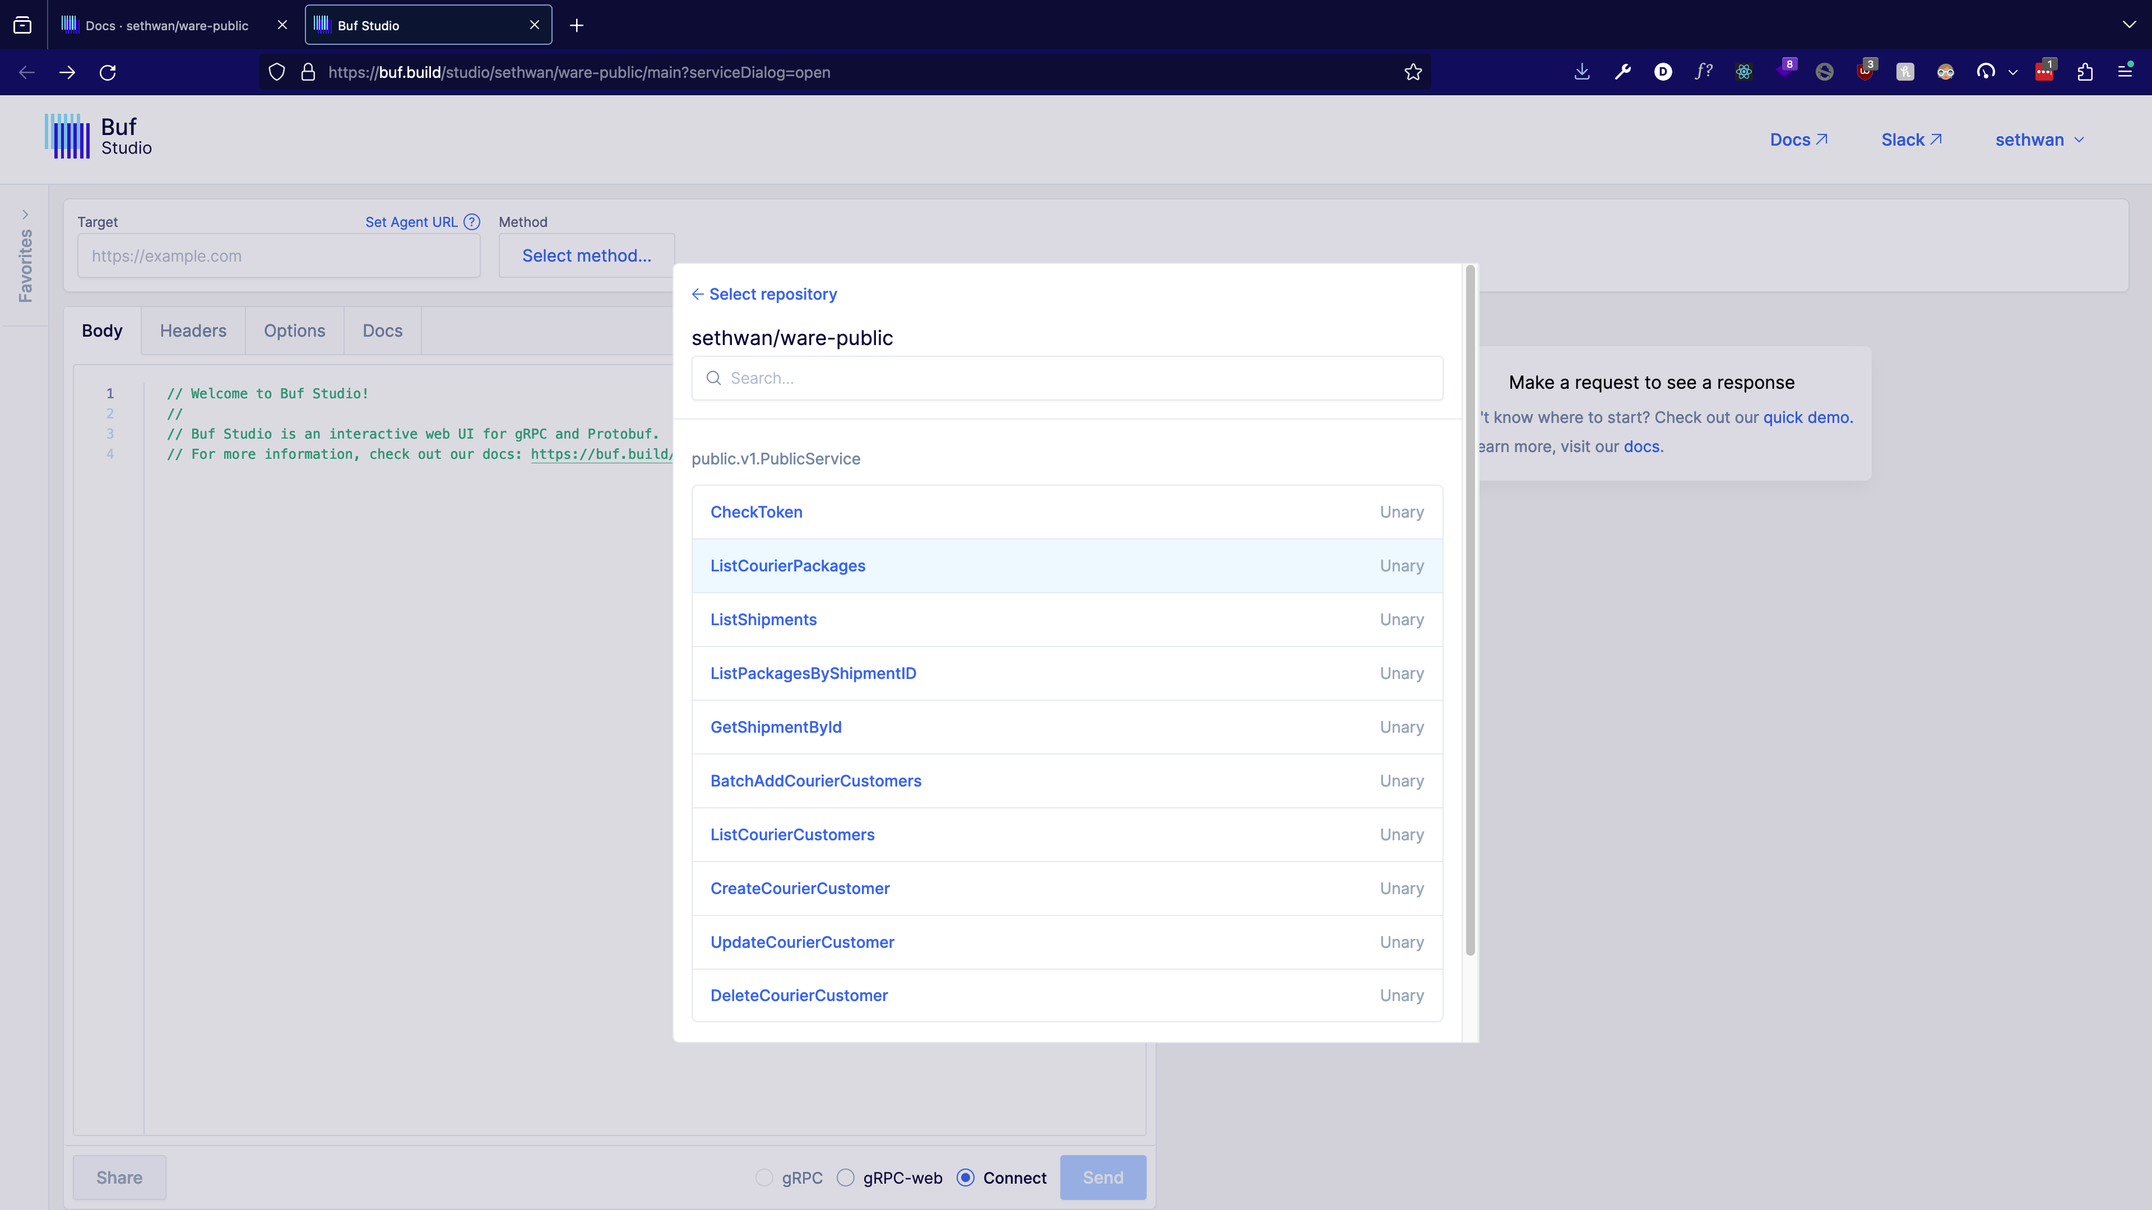Open the sethwan account dropdown
The height and width of the screenshot is (1210, 2152).
pos(2039,140)
